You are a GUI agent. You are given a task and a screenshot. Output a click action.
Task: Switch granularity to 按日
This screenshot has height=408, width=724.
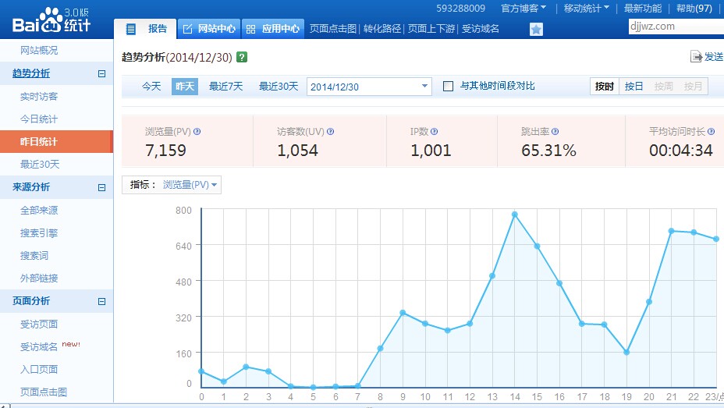pyautogui.click(x=633, y=87)
